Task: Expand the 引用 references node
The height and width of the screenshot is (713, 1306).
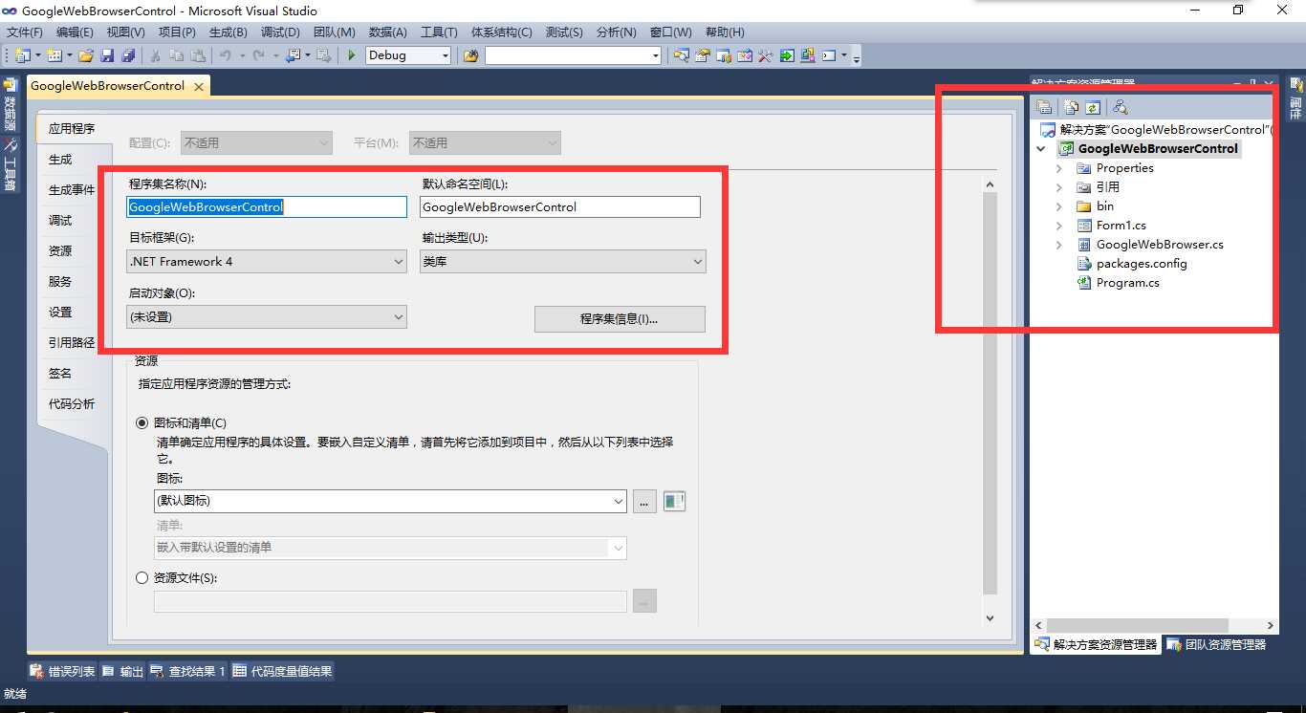Action: [x=1059, y=187]
